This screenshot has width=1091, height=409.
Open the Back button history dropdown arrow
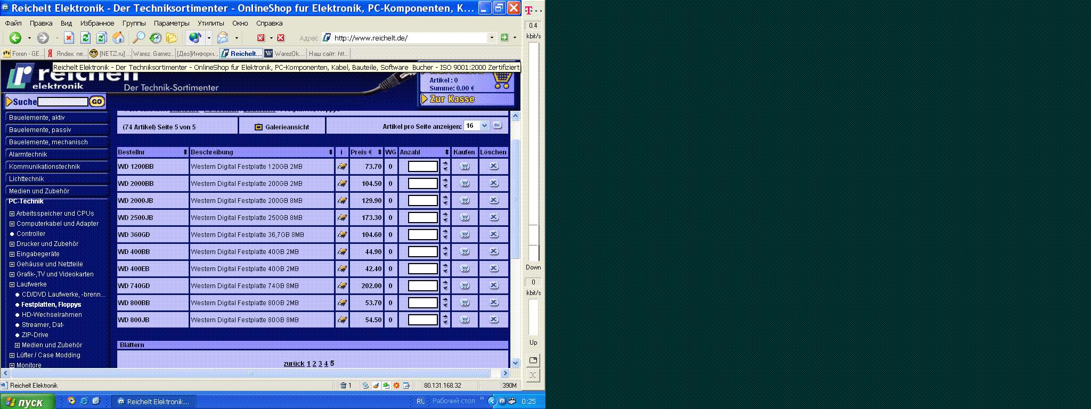[29, 38]
